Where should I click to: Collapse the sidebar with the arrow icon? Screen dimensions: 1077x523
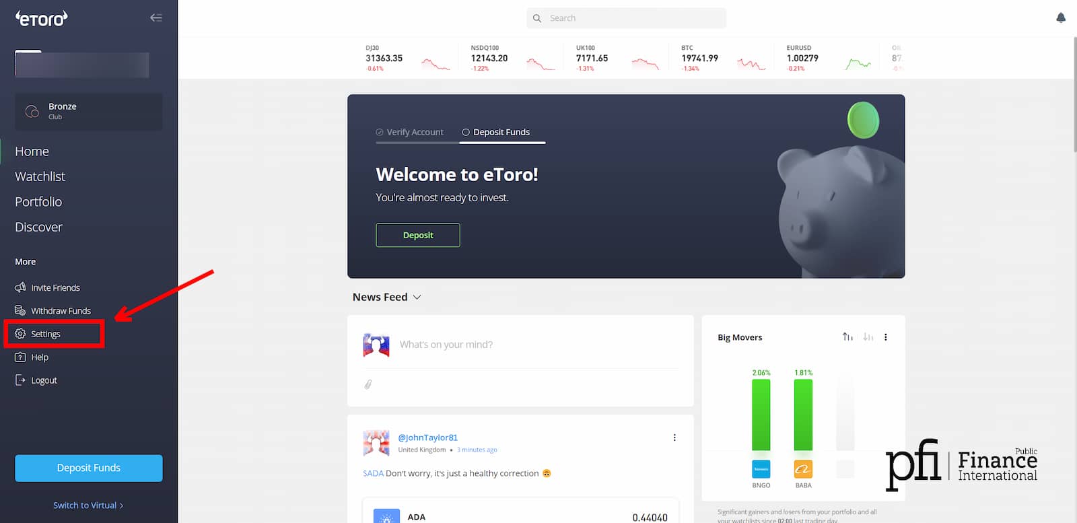tap(156, 18)
